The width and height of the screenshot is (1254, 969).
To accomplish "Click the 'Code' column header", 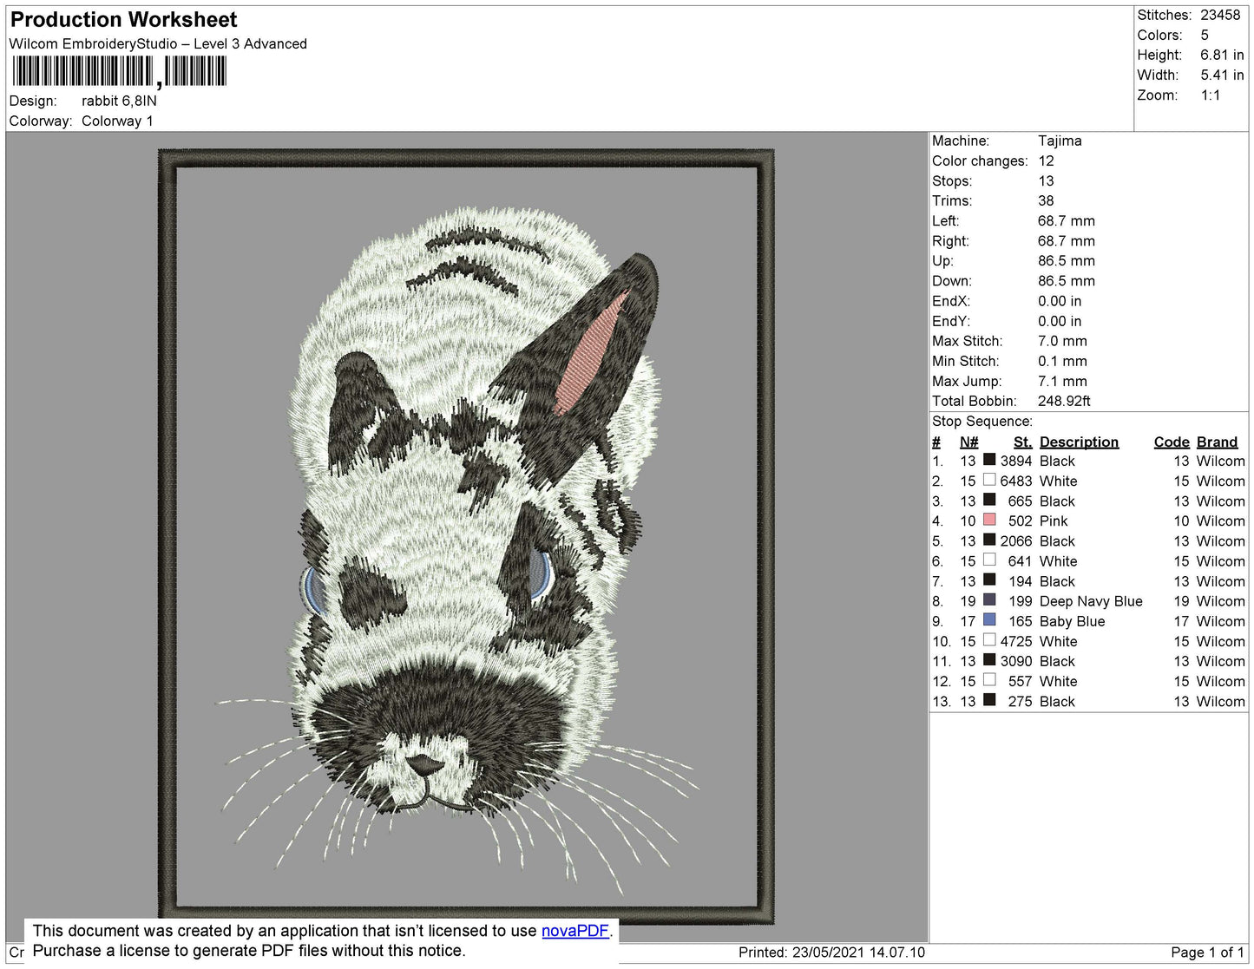I will coord(1172,442).
